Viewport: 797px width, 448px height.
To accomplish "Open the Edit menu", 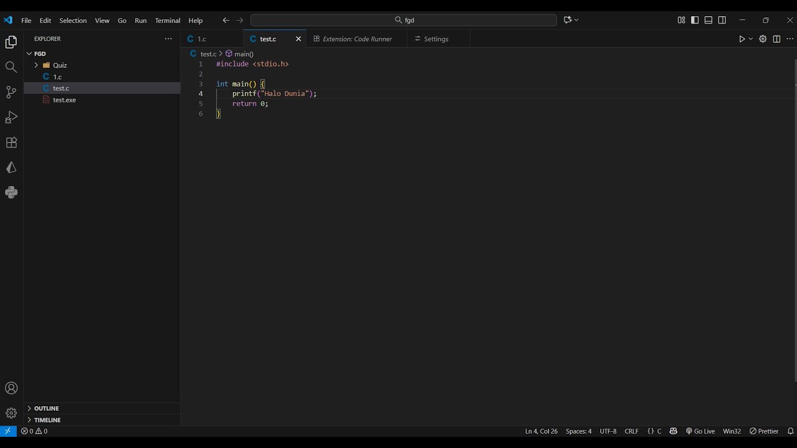I will coord(45,21).
